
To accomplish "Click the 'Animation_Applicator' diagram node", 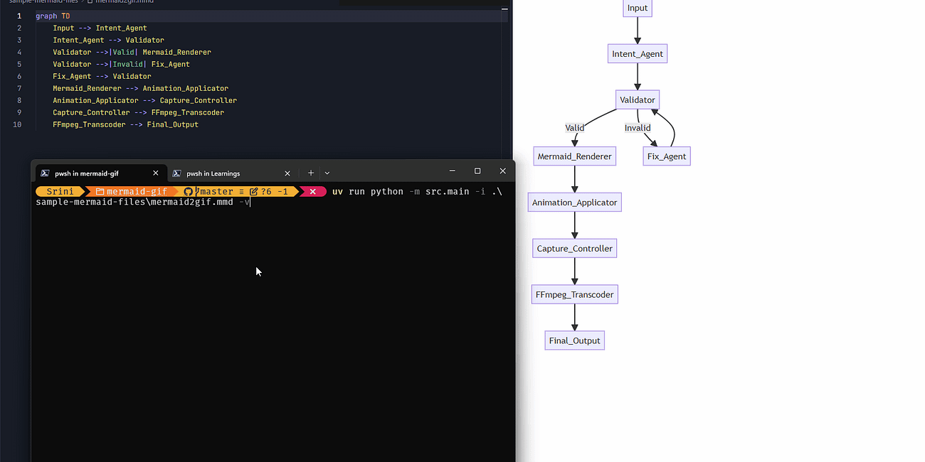I will click(574, 203).
